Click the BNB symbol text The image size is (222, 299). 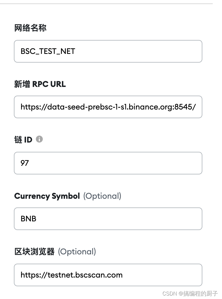29,219
